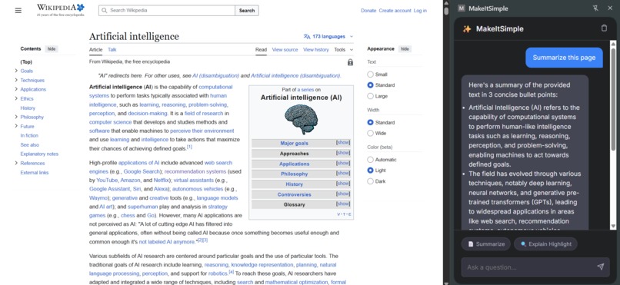
Task: Click the clipboard icon in the MakeItSimple header
Action: tap(604, 28)
